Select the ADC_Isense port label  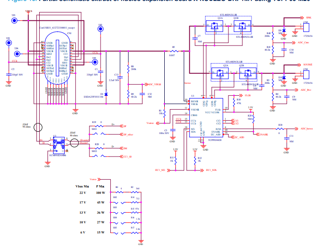(306, 128)
